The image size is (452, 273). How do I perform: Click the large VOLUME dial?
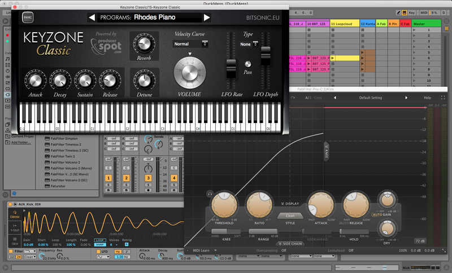tap(190, 73)
